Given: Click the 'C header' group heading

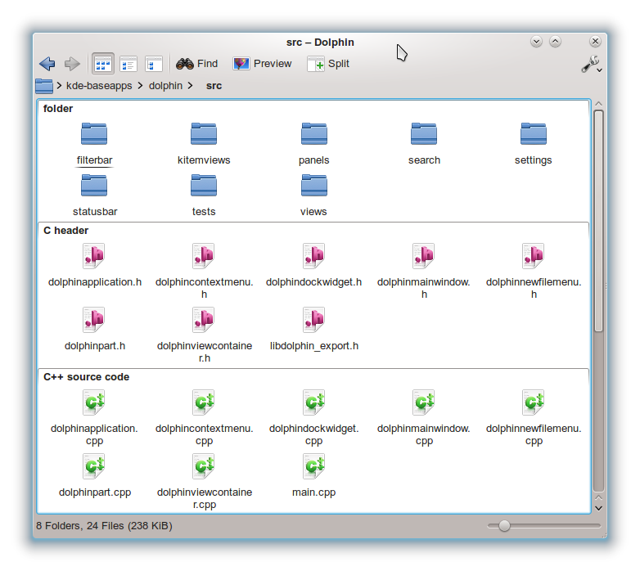Looking at the screenshot, I should [65, 231].
